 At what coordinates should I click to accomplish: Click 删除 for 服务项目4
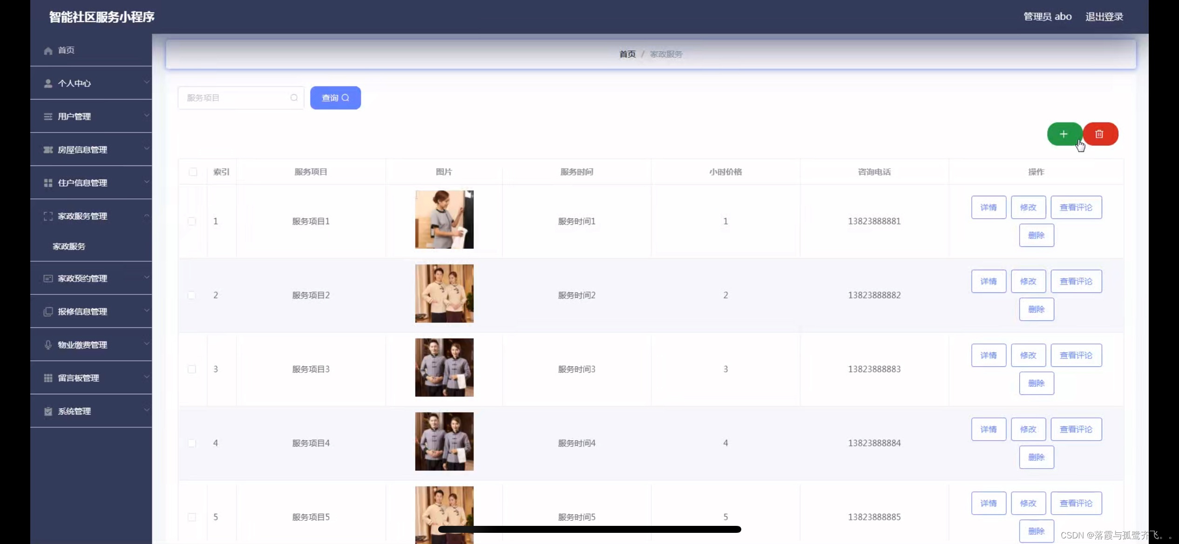click(1037, 457)
